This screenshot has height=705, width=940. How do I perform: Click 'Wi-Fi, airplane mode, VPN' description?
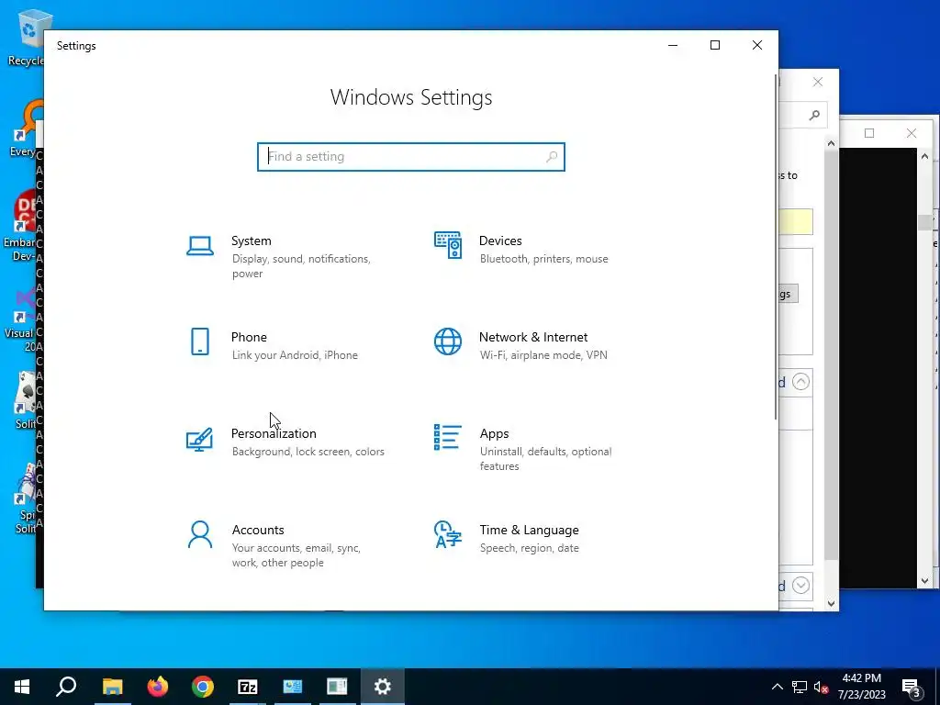pos(543,355)
